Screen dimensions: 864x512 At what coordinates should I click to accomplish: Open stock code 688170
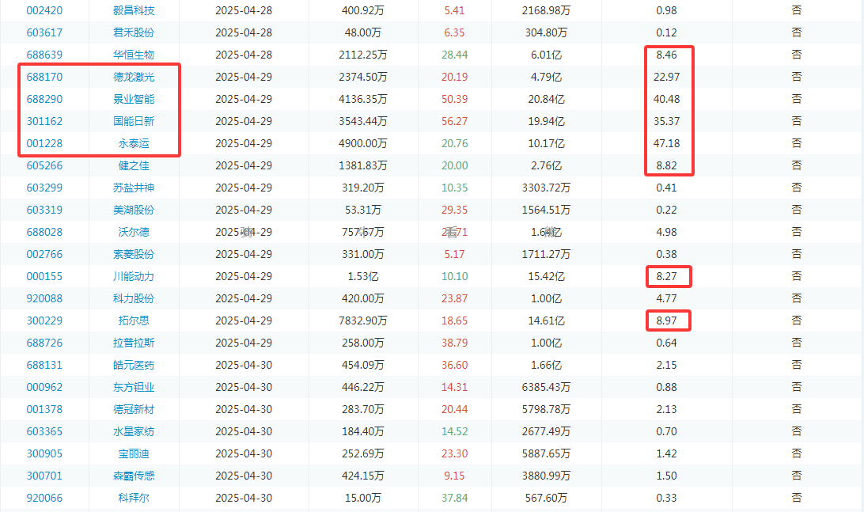click(x=44, y=77)
